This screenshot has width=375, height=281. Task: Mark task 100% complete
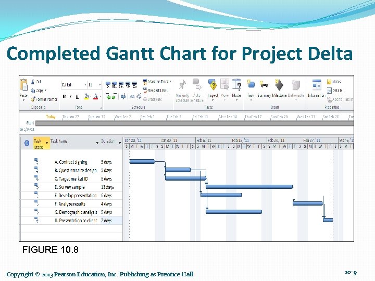(135, 85)
